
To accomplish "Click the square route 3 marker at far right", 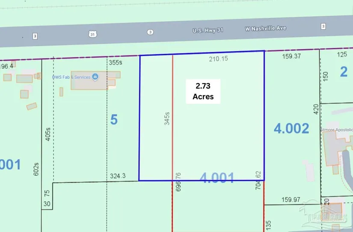I will [323, 27].
